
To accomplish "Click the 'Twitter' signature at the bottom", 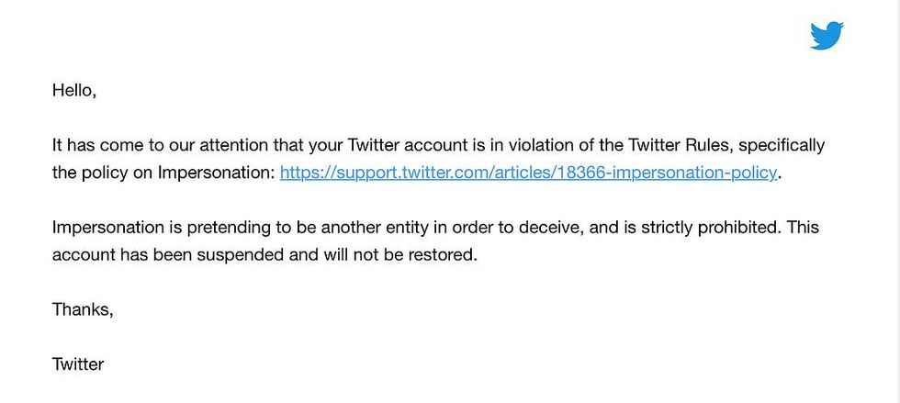I will pyautogui.click(x=78, y=364).
